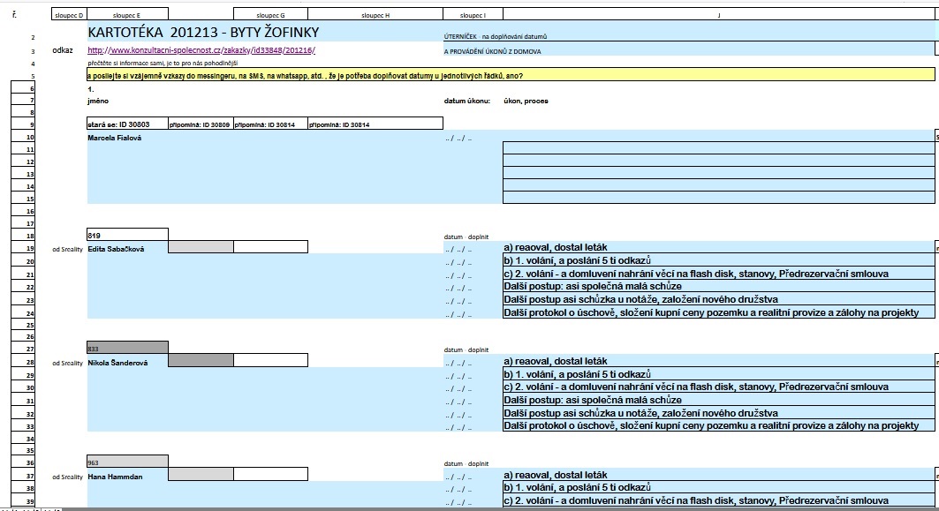Select 'Další postup: asi společná malá schůze' row 22
939x511 pixels.
pos(719,286)
